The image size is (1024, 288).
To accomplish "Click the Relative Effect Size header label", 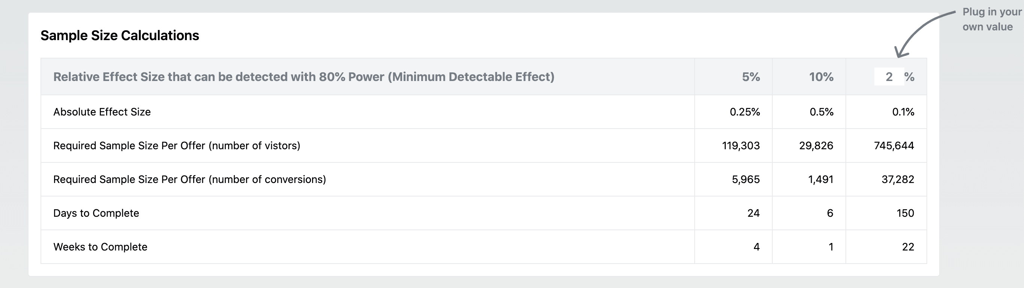I will click(304, 76).
